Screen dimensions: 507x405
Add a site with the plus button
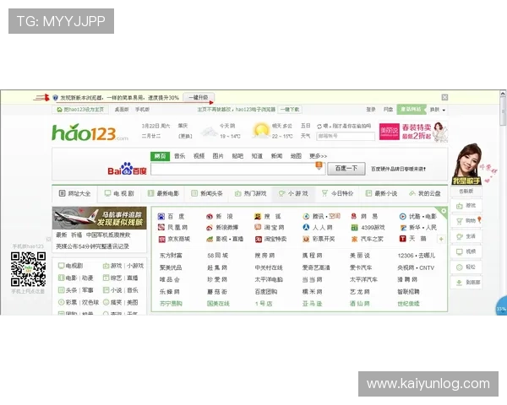[441, 239]
